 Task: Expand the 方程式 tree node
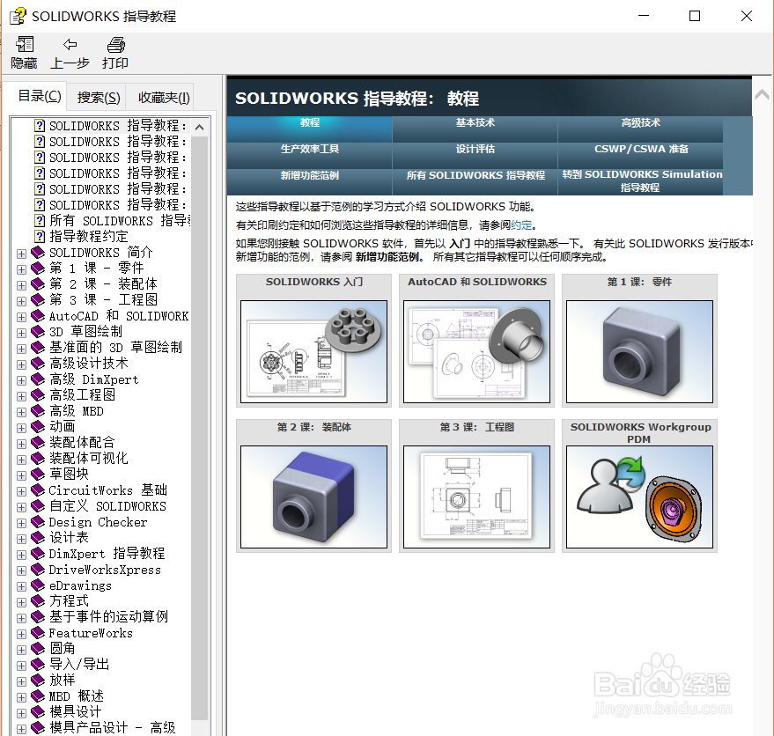pos(21,602)
